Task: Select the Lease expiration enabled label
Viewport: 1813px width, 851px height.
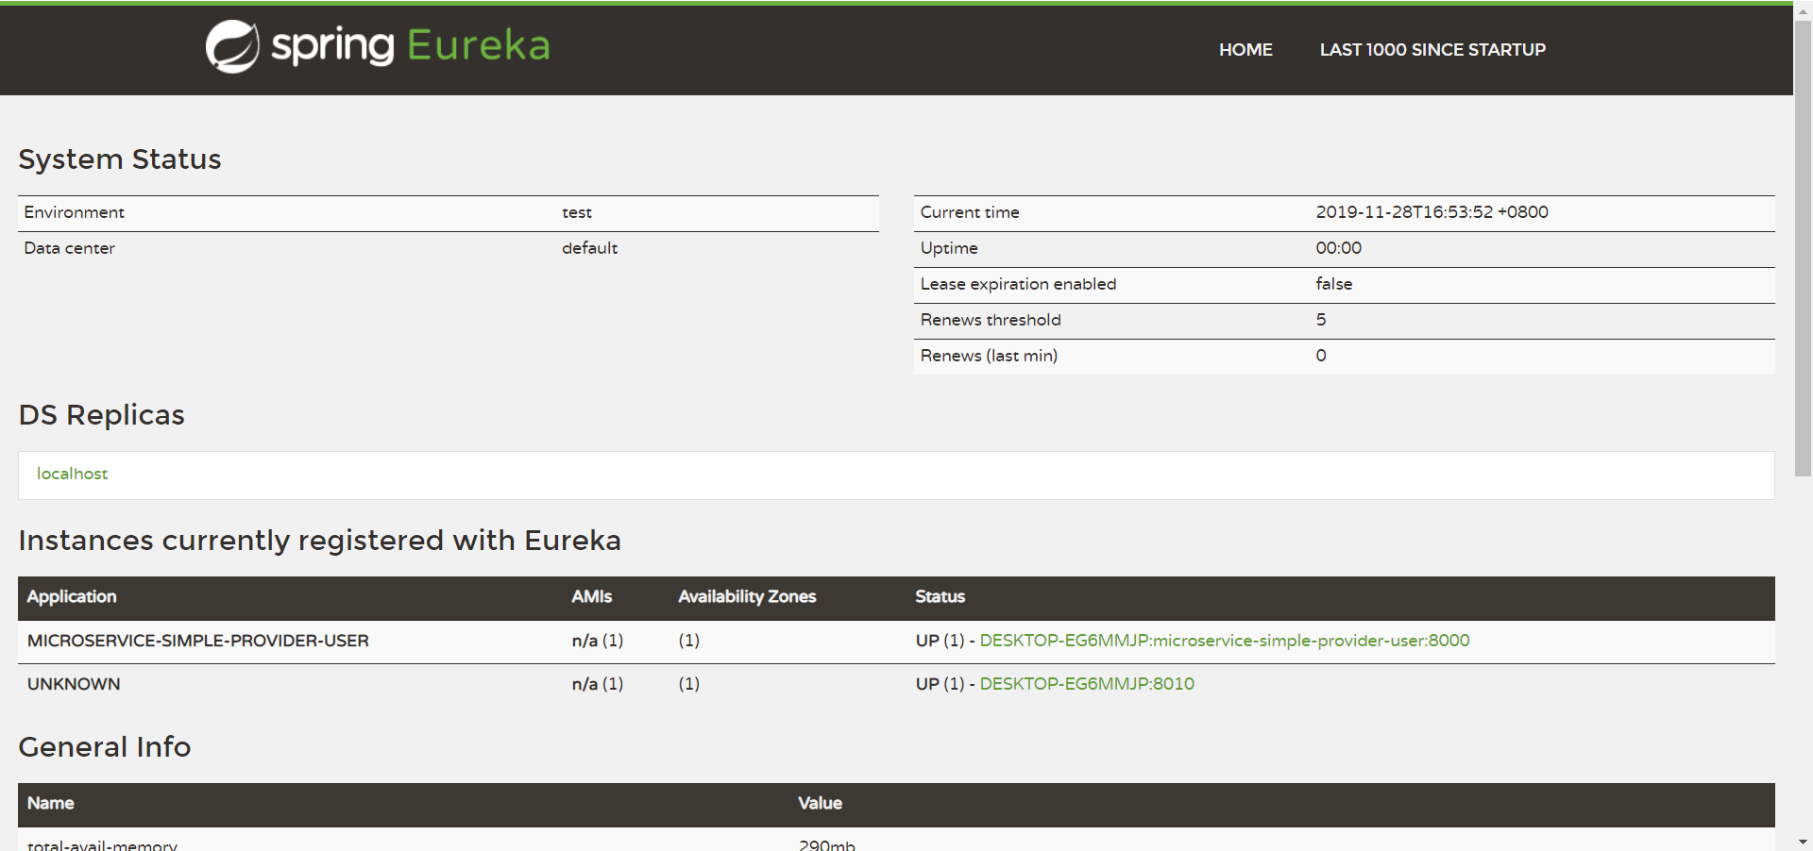Action: tap(1018, 284)
